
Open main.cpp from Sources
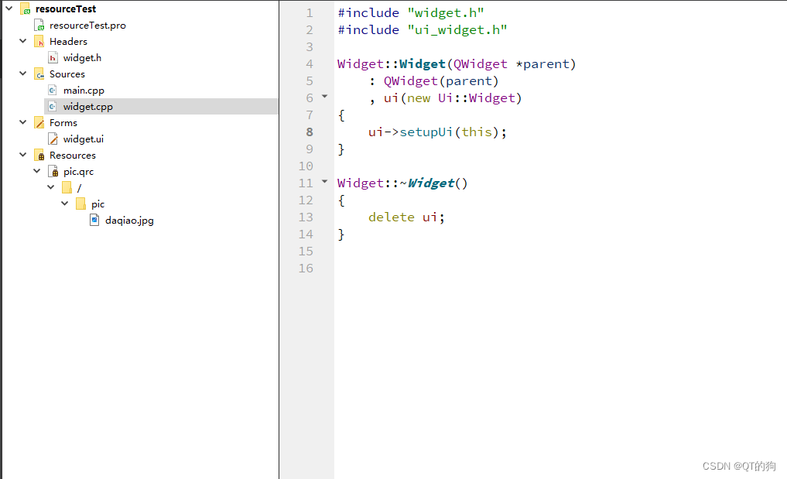pos(84,91)
